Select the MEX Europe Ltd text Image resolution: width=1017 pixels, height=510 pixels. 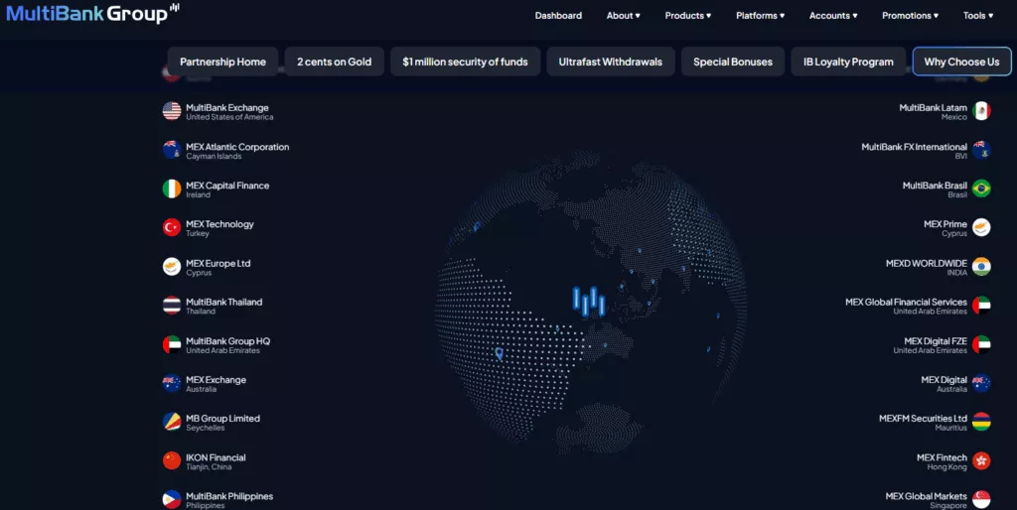pyautogui.click(x=218, y=263)
